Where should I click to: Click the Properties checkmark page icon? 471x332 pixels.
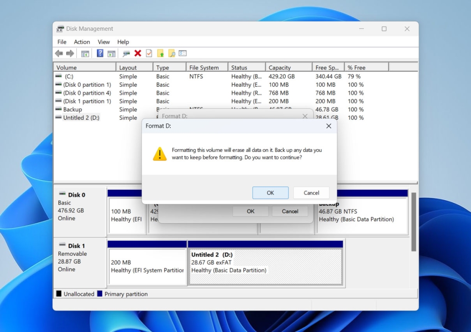click(149, 54)
